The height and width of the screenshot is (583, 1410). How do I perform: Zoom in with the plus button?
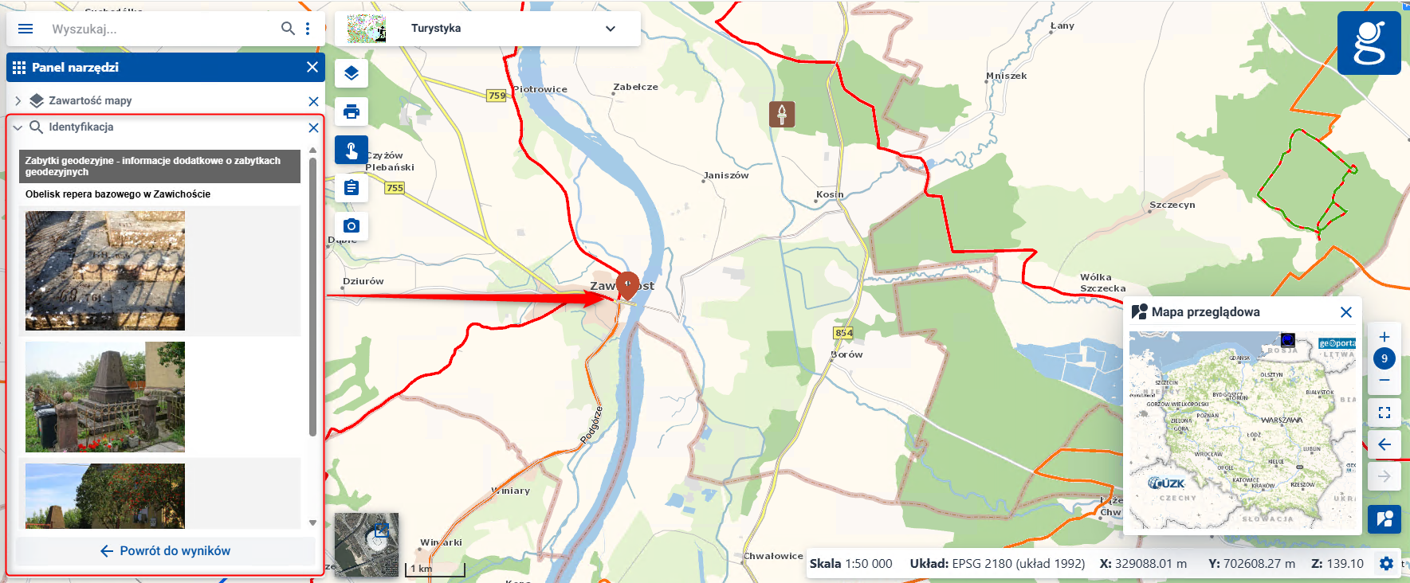point(1384,337)
